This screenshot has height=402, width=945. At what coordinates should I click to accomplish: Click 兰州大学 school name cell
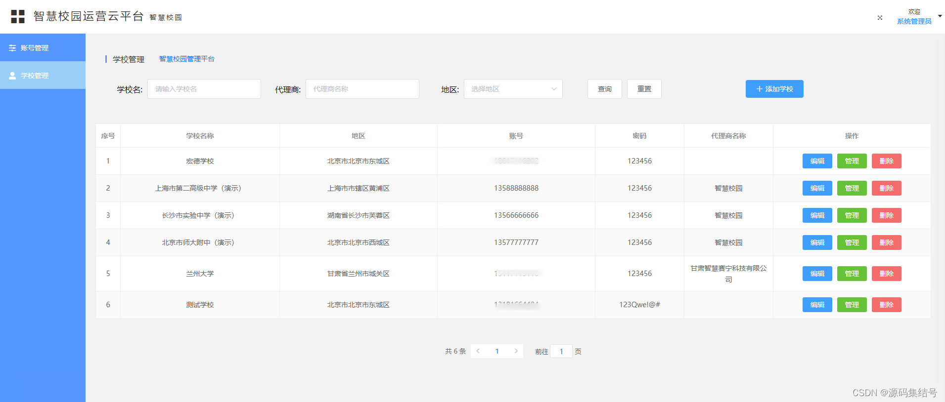click(x=200, y=274)
